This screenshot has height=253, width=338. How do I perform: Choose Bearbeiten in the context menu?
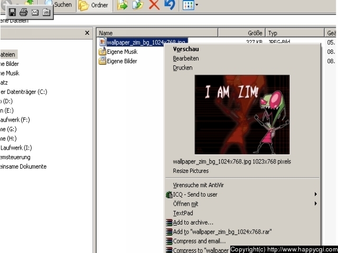pos(186,59)
